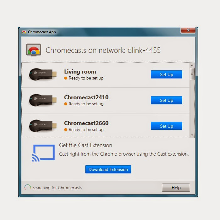
Task: Click the orange status dot under Living room
Action: pos(66,78)
